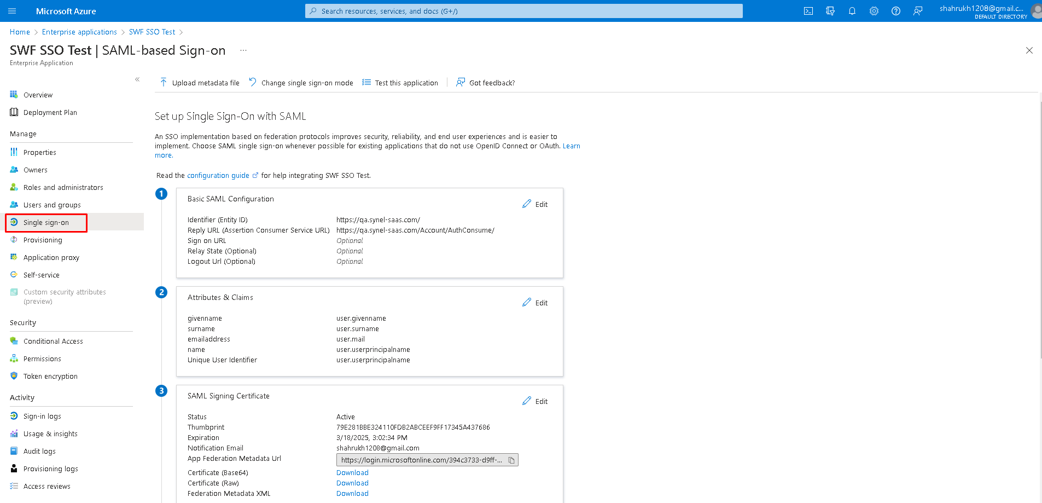The image size is (1042, 503).
Task: Open portal settings gear
Action: (x=874, y=11)
